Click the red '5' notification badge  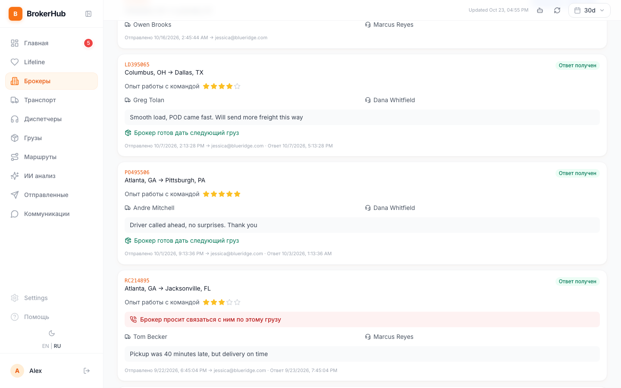tap(88, 43)
